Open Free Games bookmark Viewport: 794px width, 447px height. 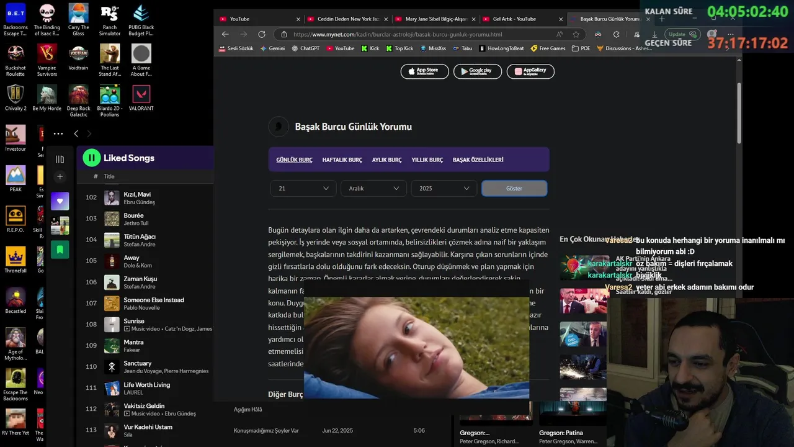pos(548,48)
